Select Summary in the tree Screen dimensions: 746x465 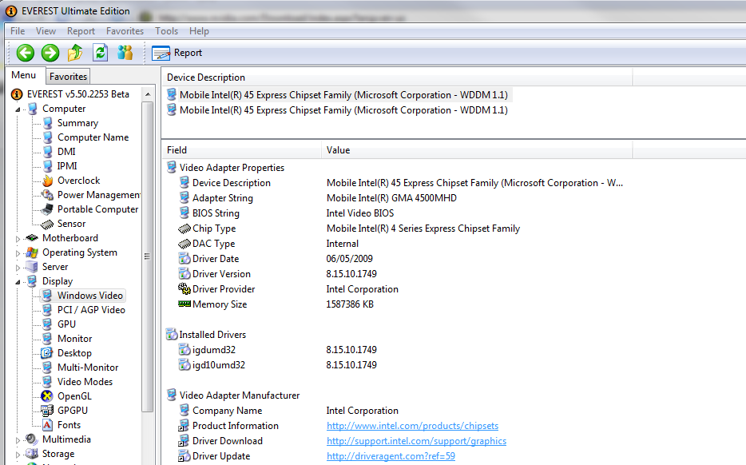point(77,123)
